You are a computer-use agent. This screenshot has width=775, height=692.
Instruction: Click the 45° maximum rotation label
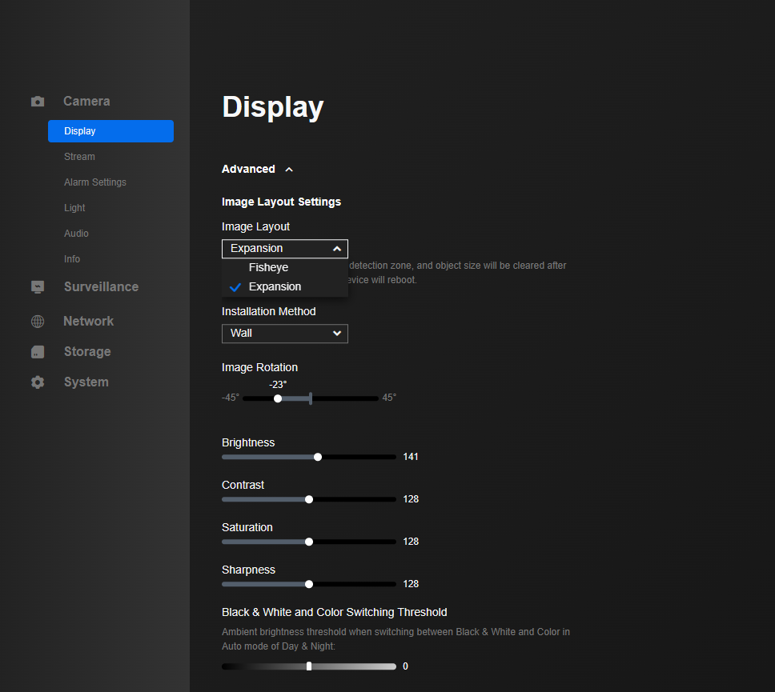[x=389, y=398]
